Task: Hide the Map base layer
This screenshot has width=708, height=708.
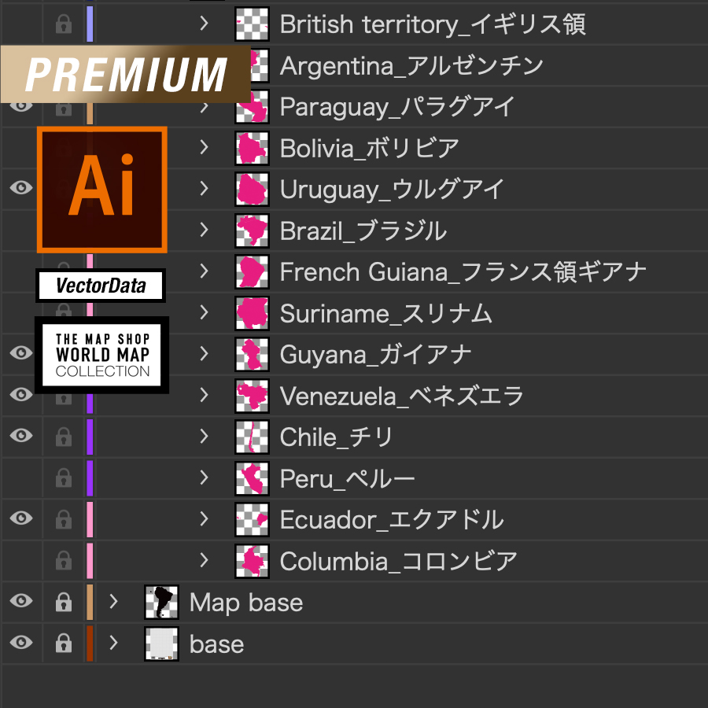Action: [21, 600]
